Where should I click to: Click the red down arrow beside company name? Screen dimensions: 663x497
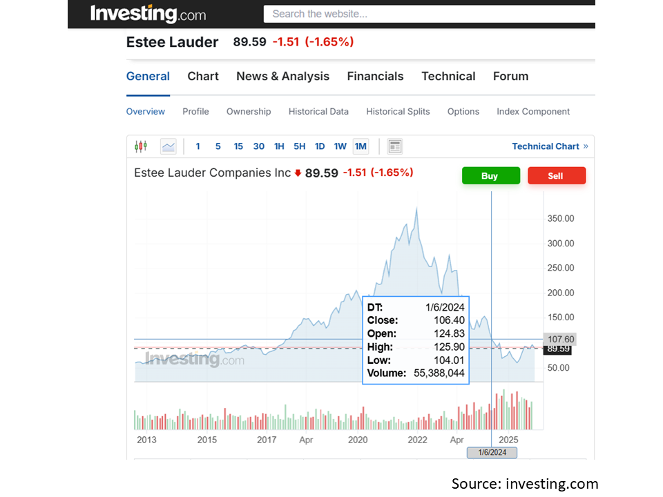(x=298, y=173)
